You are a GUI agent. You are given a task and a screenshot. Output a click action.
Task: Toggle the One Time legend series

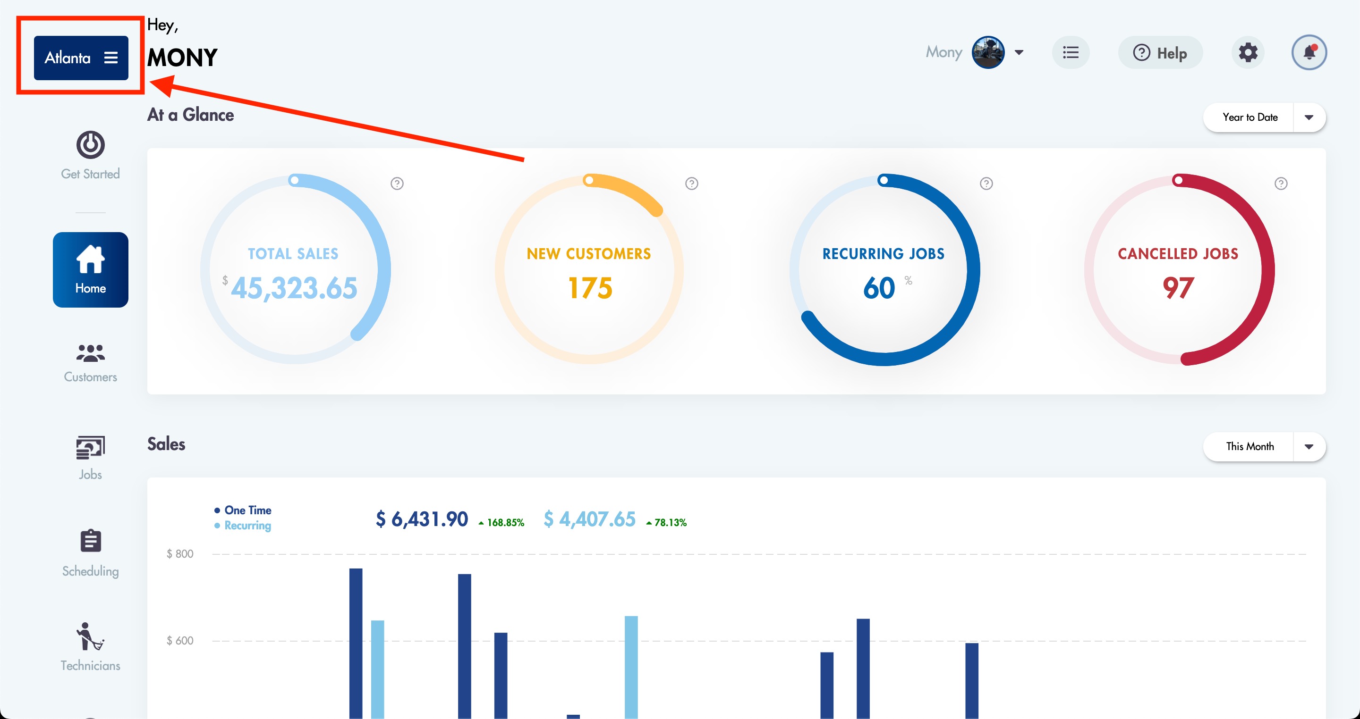pyautogui.click(x=243, y=510)
